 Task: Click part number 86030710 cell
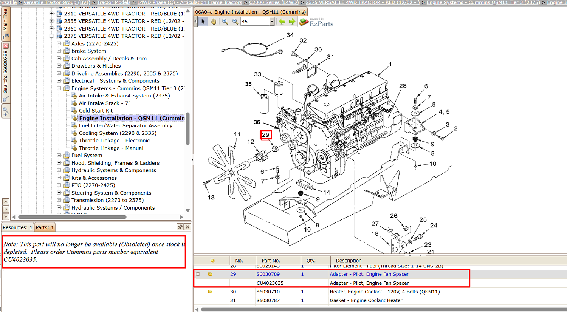tap(268, 292)
